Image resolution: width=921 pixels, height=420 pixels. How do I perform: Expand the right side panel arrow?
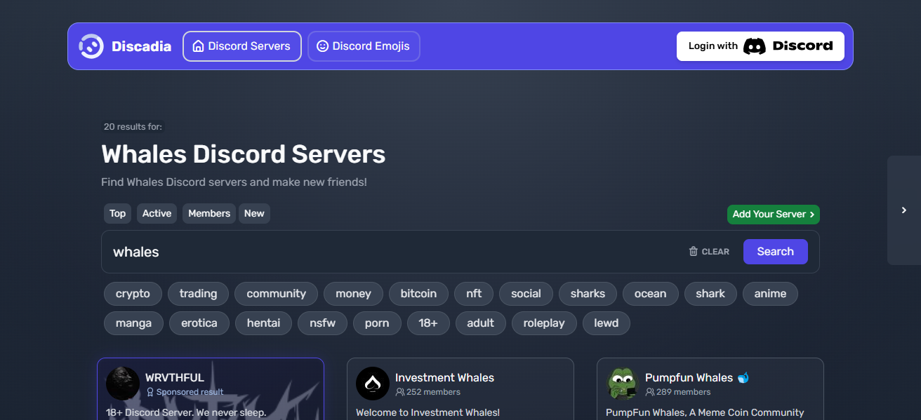[904, 210]
